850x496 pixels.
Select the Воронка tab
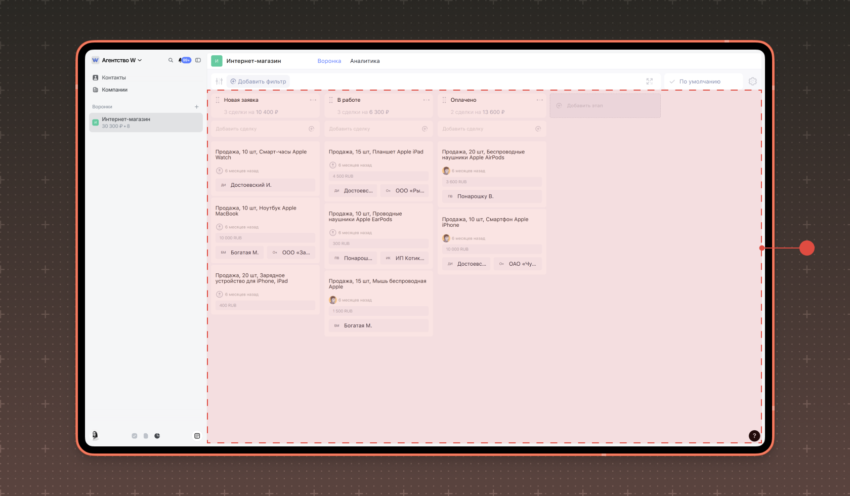click(329, 61)
